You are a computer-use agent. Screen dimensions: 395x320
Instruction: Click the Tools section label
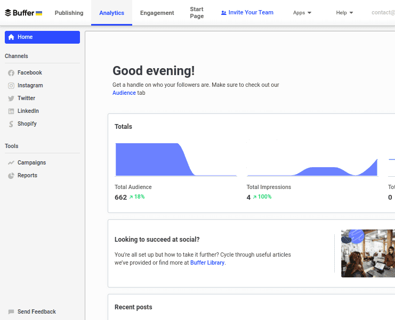12,146
